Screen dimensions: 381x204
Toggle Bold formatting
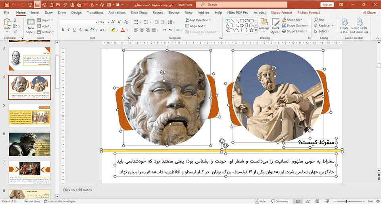click(63, 30)
